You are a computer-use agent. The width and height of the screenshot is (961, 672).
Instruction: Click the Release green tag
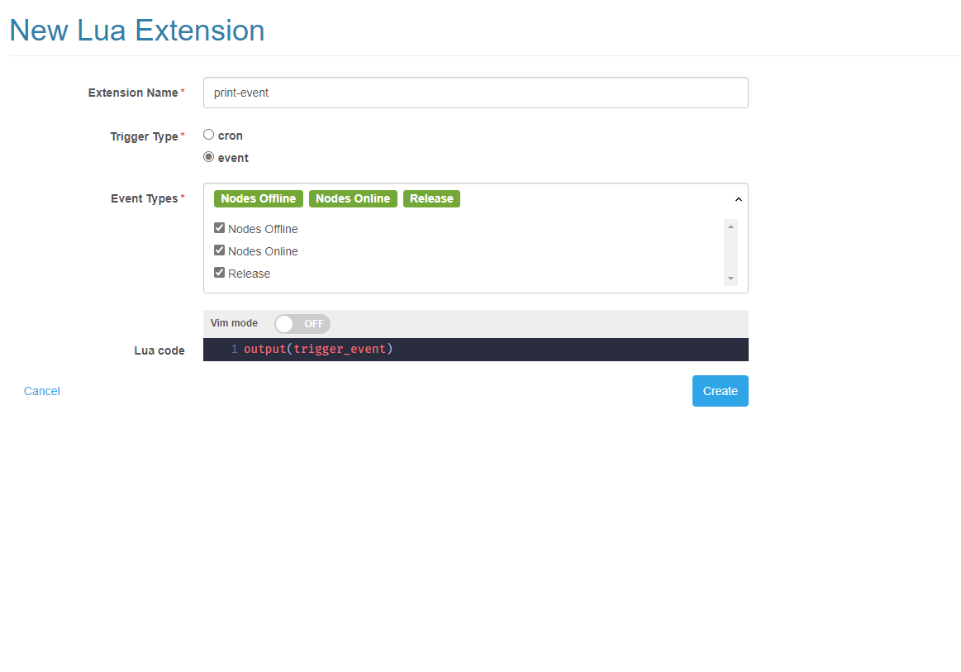click(431, 198)
